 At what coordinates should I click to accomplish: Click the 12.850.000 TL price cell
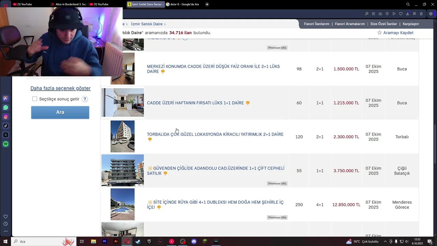[x=346, y=205]
